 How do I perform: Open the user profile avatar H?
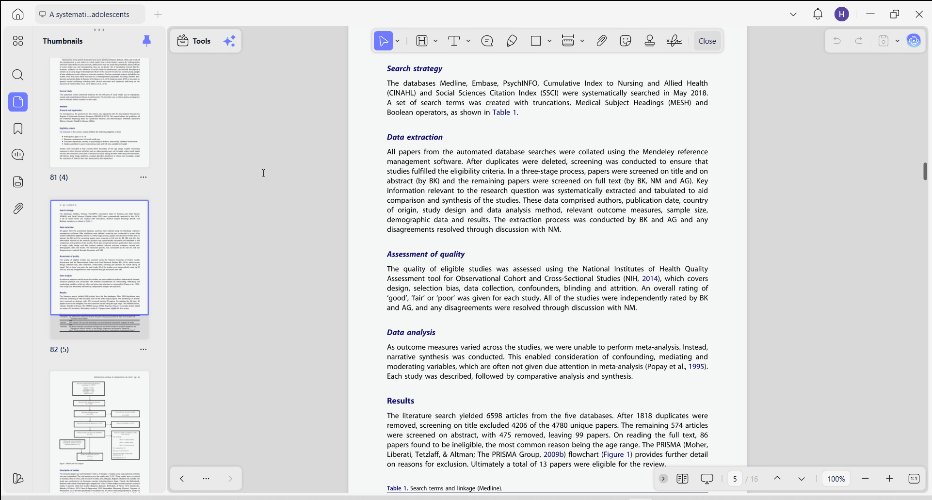pyautogui.click(x=842, y=14)
